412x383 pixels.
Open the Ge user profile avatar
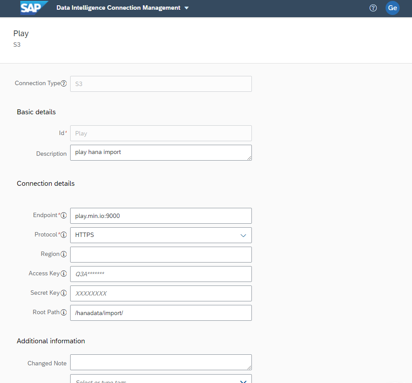[392, 8]
